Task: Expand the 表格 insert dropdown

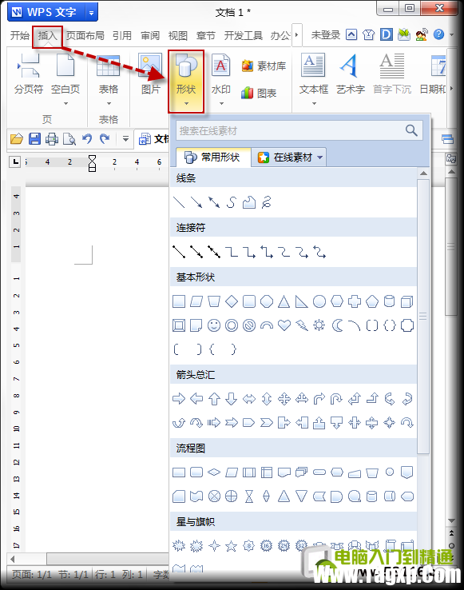Action: 109,103
